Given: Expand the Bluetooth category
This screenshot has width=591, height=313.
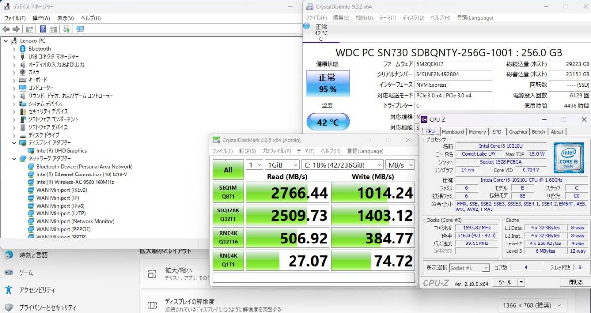Looking at the screenshot, I should (14, 49).
